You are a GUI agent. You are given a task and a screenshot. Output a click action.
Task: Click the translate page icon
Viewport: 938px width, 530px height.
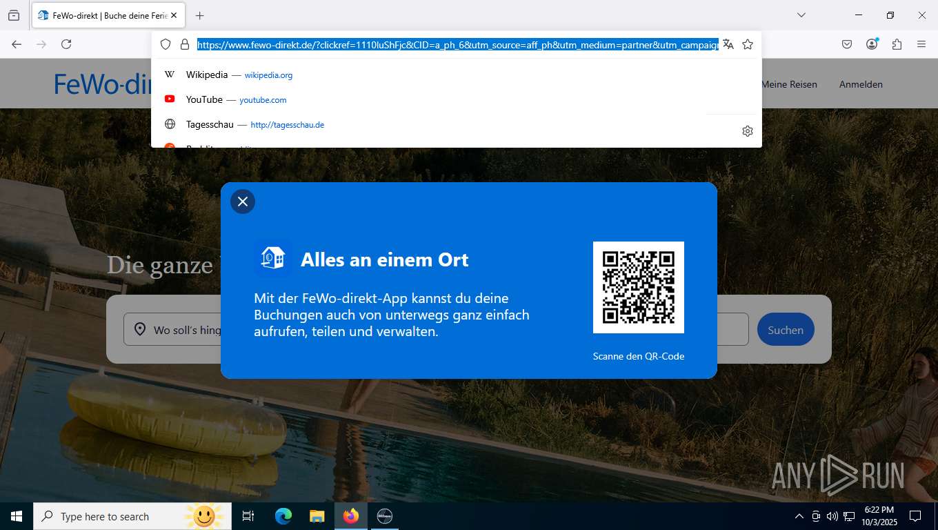tap(728, 44)
